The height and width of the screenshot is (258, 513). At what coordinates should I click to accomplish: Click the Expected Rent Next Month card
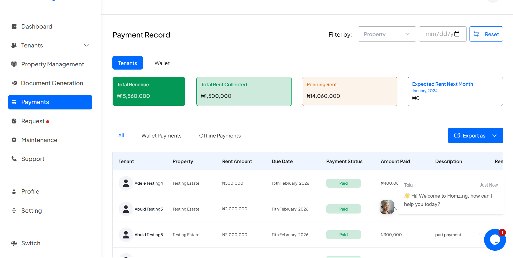pyautogui.click(x=455, y=91)
